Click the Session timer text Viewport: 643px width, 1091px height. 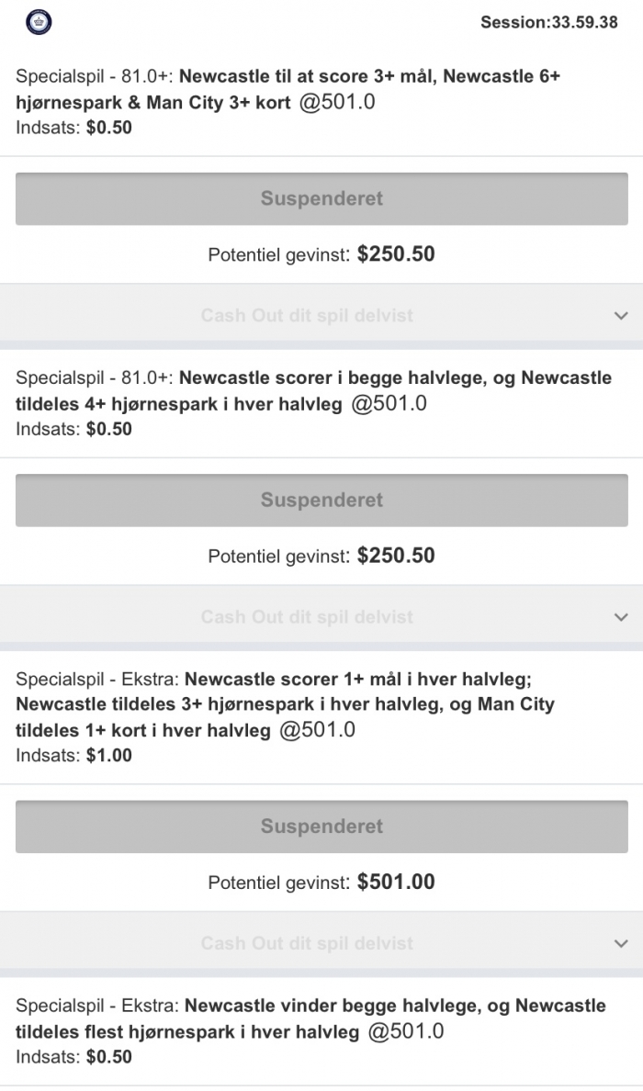[x=548, y=22]
